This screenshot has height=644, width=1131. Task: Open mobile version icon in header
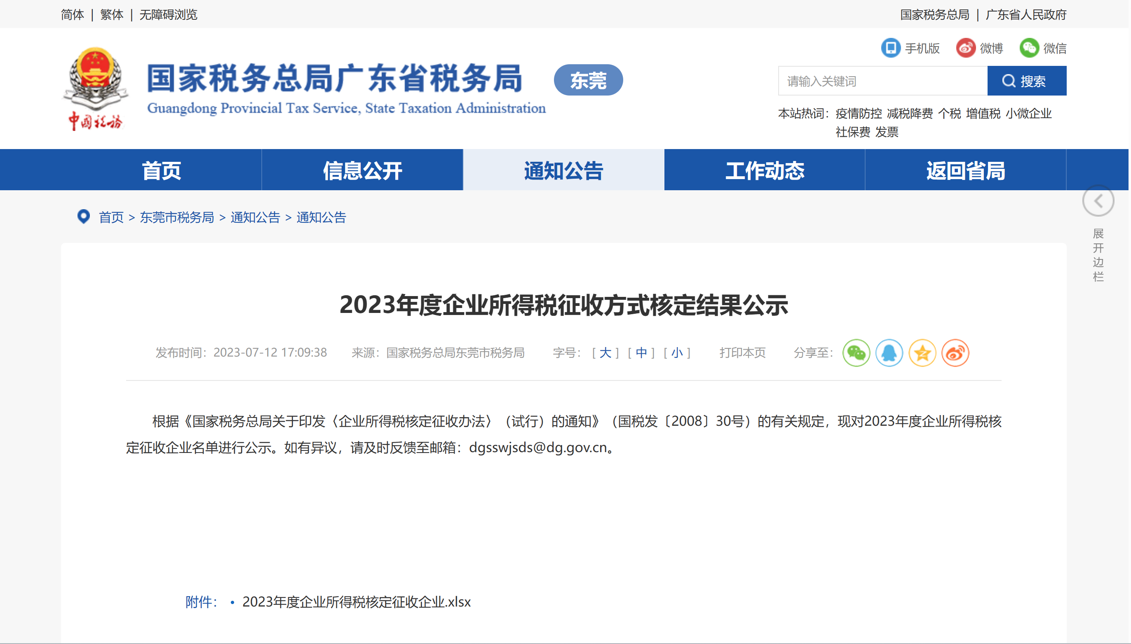coord(890,48)
